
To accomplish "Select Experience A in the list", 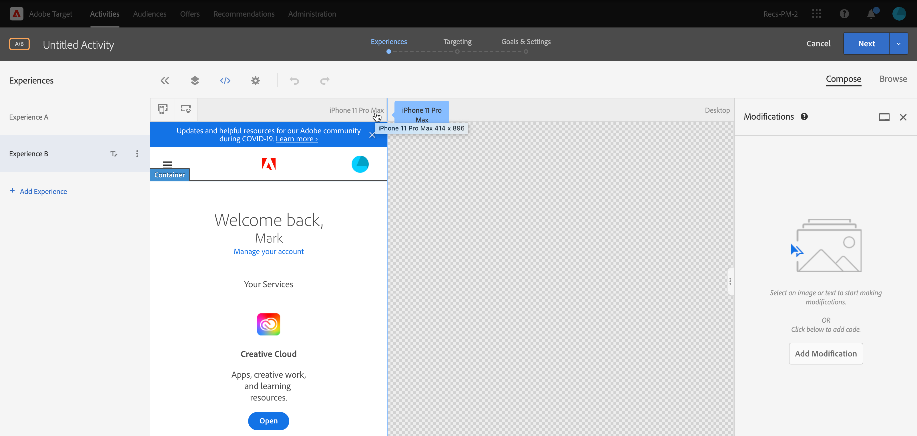I will (x=29, y=117).
